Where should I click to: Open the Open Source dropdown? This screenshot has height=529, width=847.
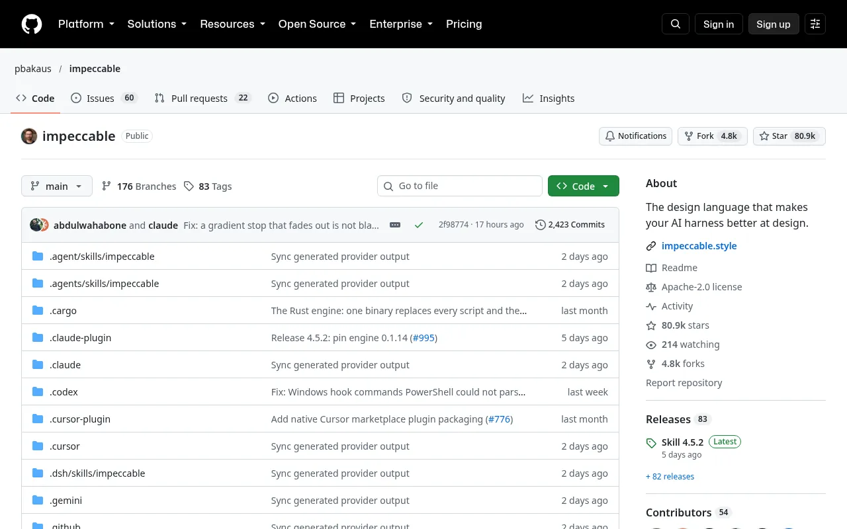click(x=317, y=24)
